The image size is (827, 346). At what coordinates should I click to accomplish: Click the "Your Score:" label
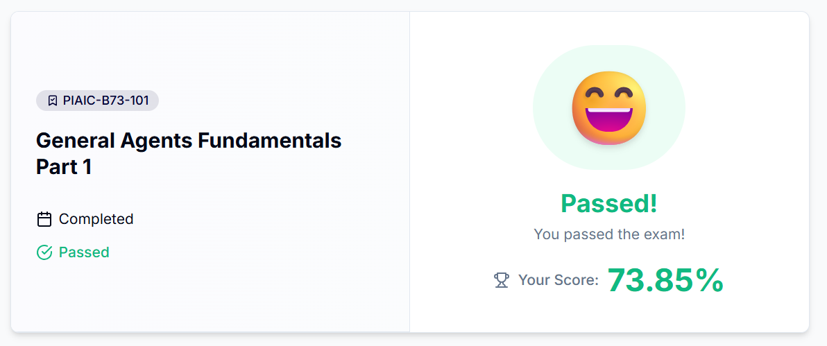pos(558,280)
